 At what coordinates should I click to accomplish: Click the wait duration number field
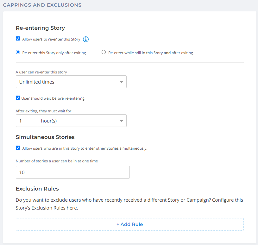(27, 121)
